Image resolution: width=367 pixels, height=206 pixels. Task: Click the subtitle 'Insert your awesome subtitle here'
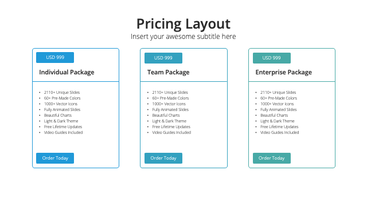(x=183, y=37)
